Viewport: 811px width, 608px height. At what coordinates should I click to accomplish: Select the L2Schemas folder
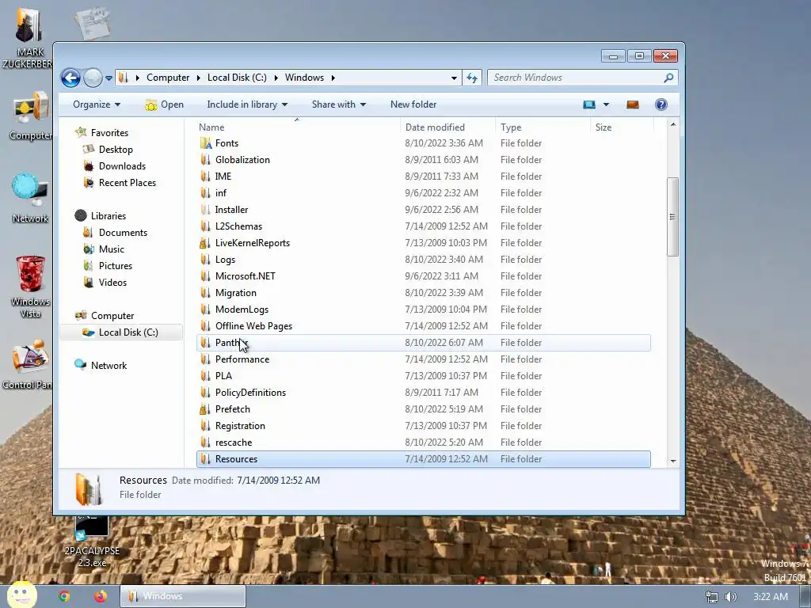[238, 226]
